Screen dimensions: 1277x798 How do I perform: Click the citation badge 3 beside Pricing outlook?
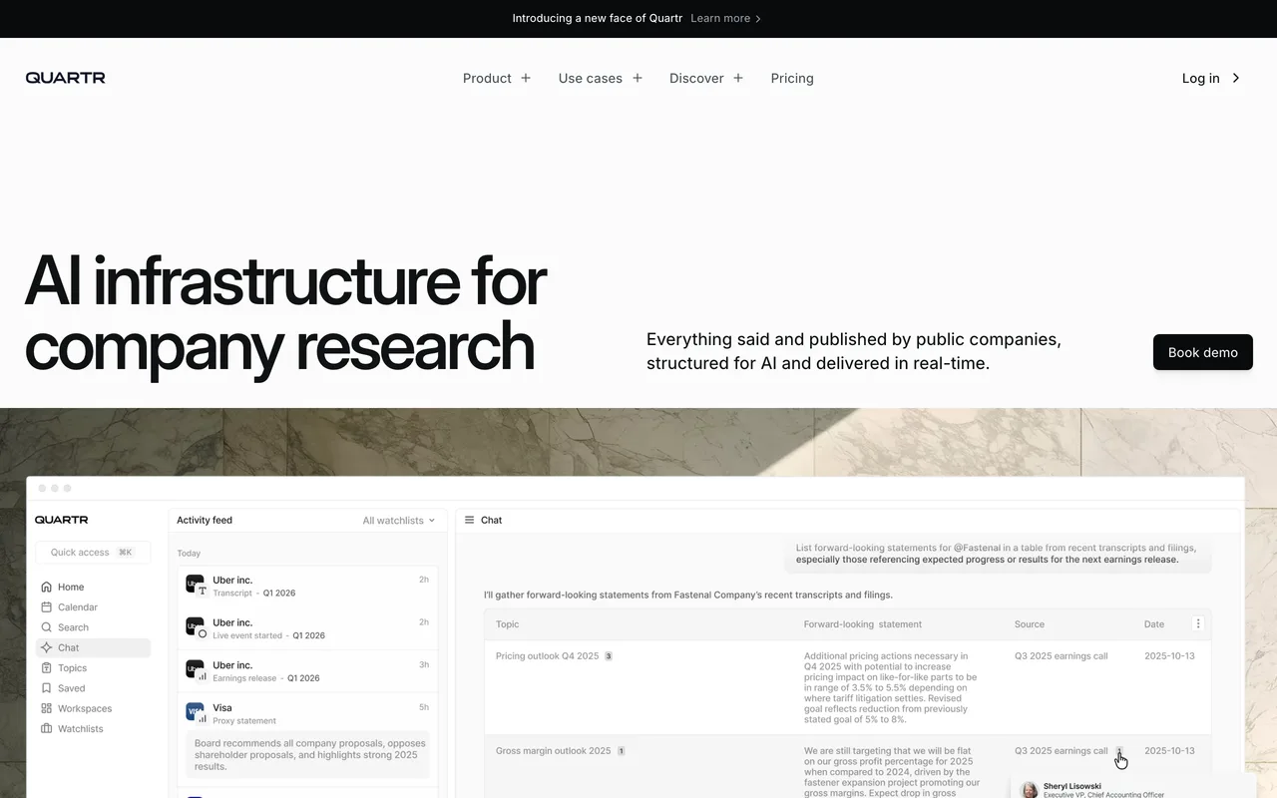pos(609,656)
